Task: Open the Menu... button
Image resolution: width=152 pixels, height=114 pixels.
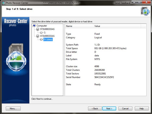Action: pyautogui.click(x=13, y=109)
